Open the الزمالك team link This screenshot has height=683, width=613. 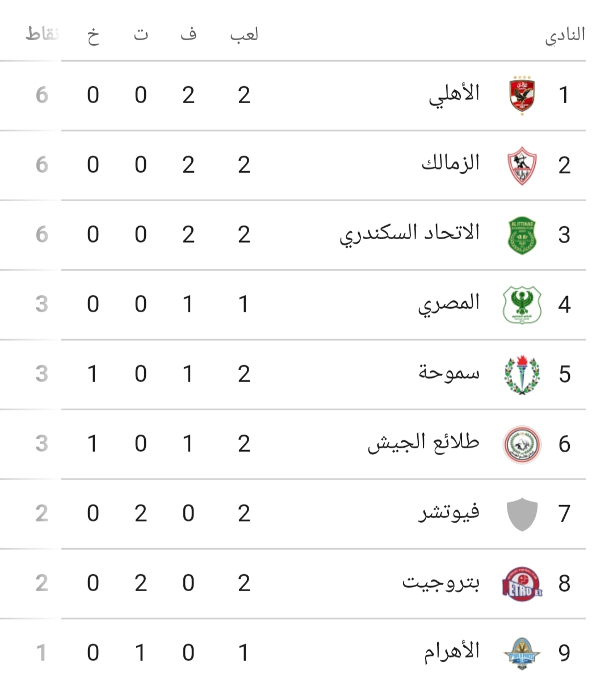pyautogui.click(x=451, y=164)
